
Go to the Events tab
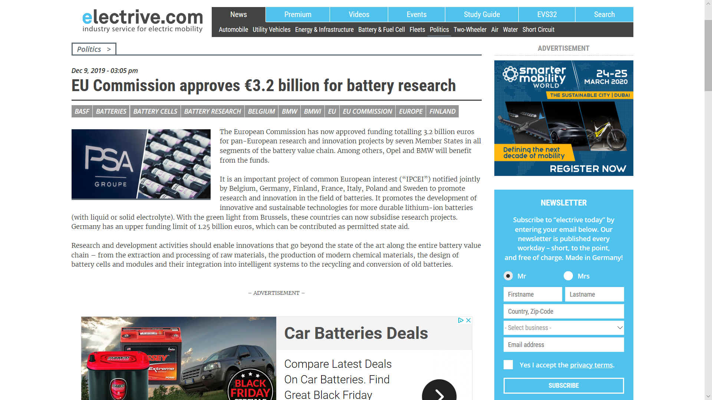point(416,14)
